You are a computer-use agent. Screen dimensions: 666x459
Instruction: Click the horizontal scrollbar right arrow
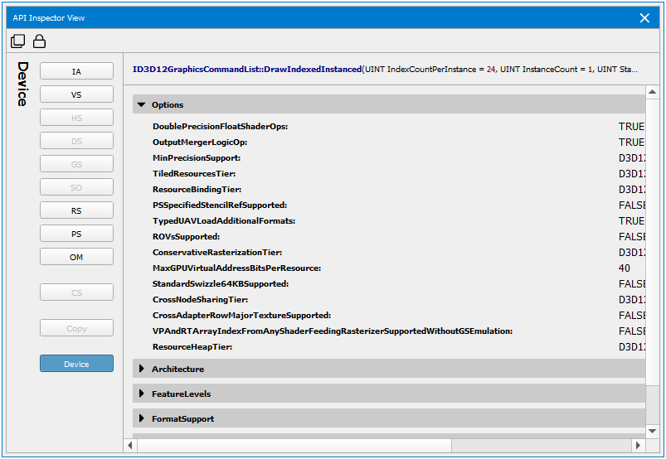point(639,445)
